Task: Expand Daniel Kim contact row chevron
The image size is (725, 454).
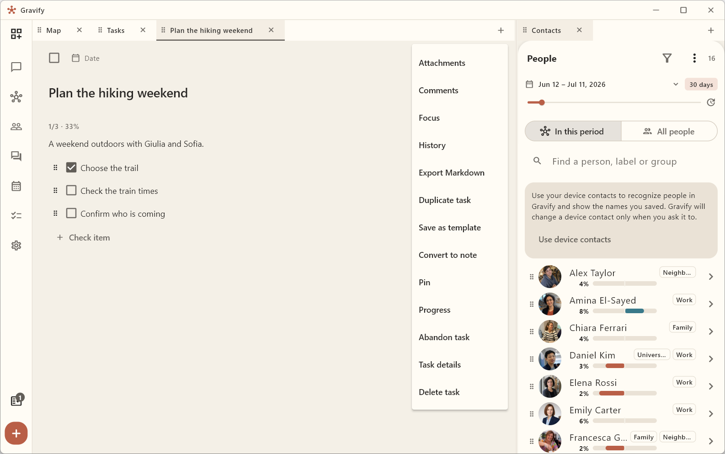Action: click(x=711, y=359)
